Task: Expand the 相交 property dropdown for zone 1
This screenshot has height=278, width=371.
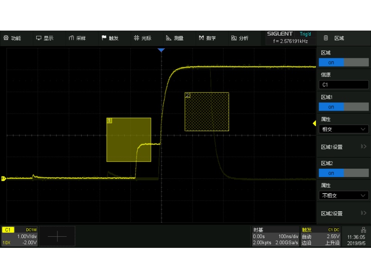Action: tap(343, 129)
